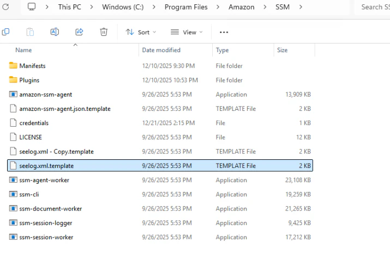Click the Share icon in toolbar

[79, 32]
